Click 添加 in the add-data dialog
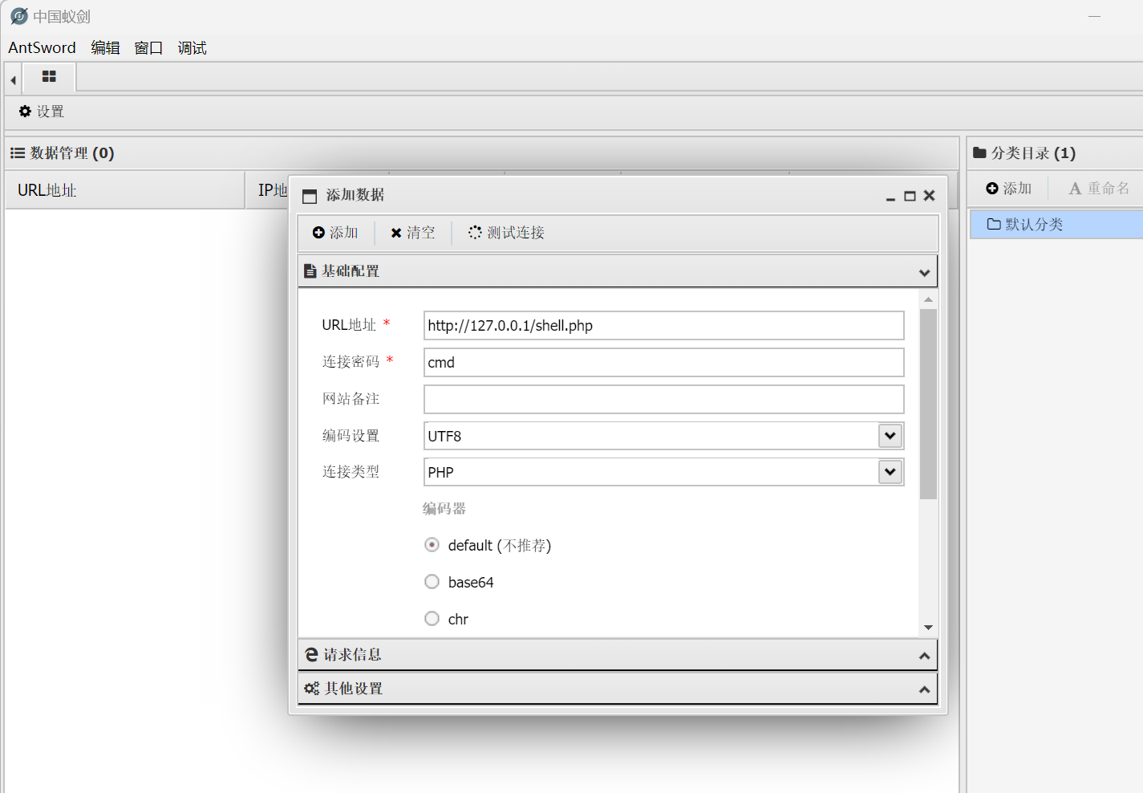The width and height of the screenshot is (1143, 793). [x=335, y=233]
